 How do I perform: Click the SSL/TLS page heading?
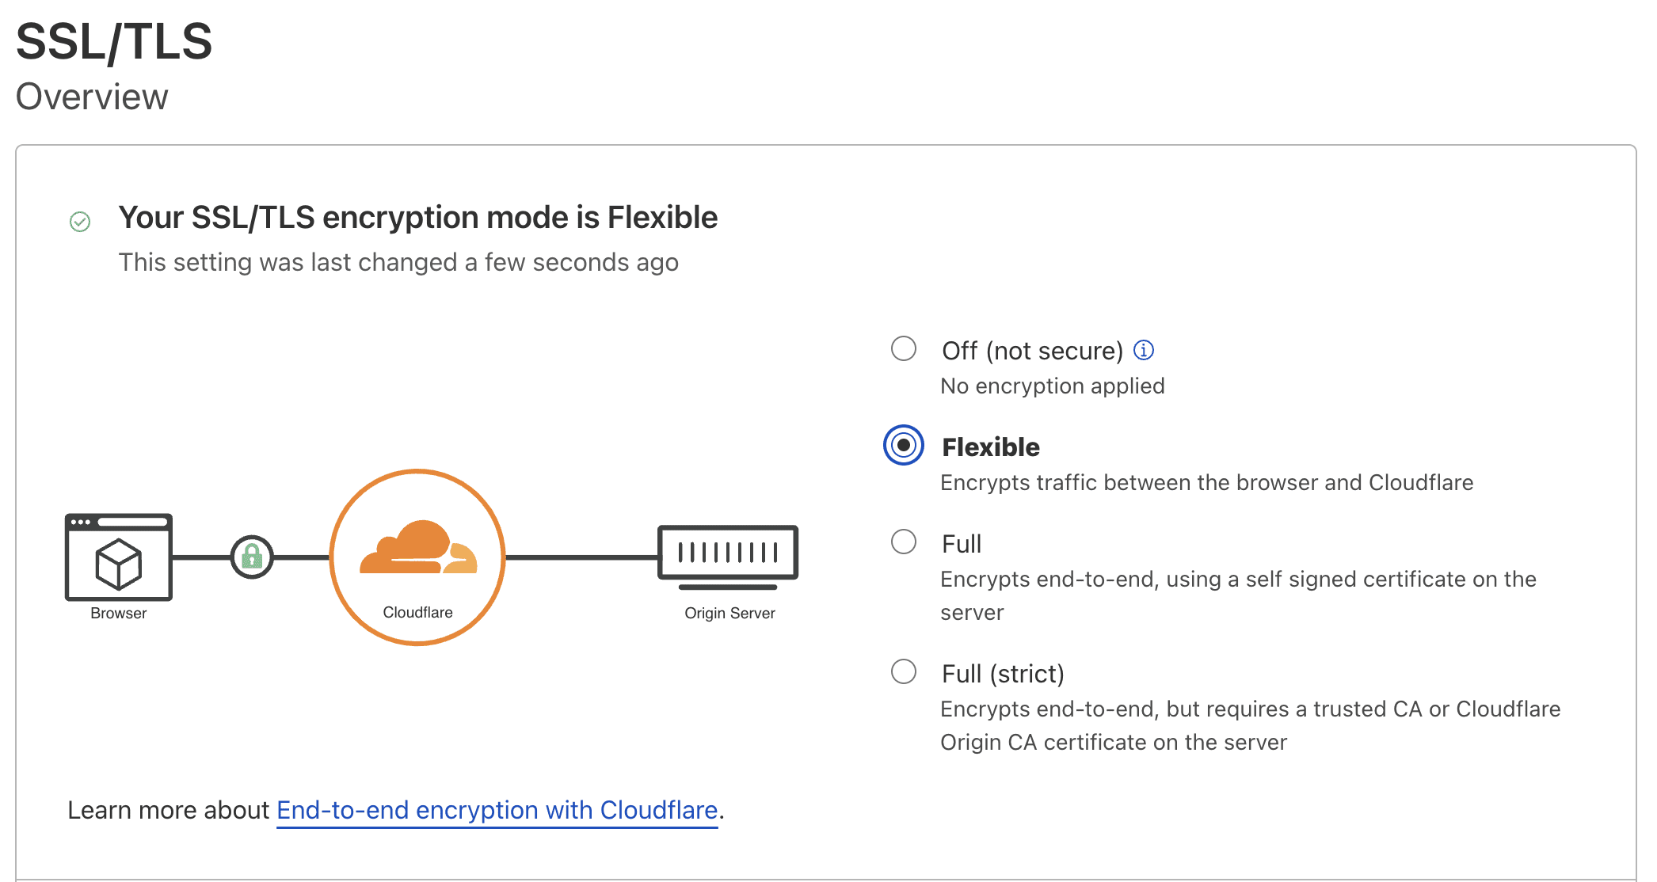(114, 43)
